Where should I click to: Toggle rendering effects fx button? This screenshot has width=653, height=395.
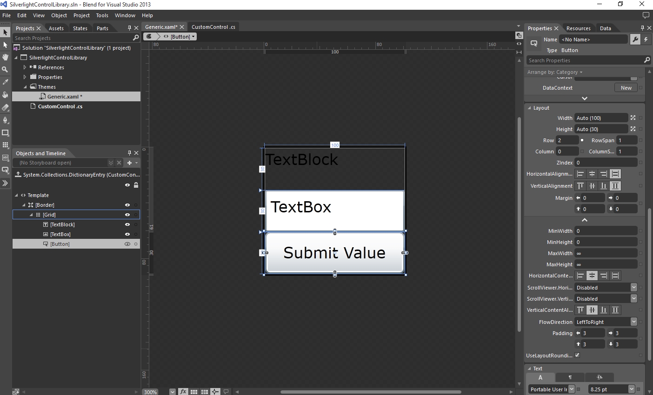[x=183, y=391]
